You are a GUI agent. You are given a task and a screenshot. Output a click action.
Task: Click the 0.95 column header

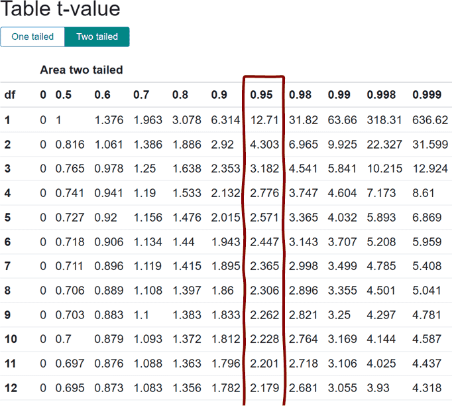[261, 95]
